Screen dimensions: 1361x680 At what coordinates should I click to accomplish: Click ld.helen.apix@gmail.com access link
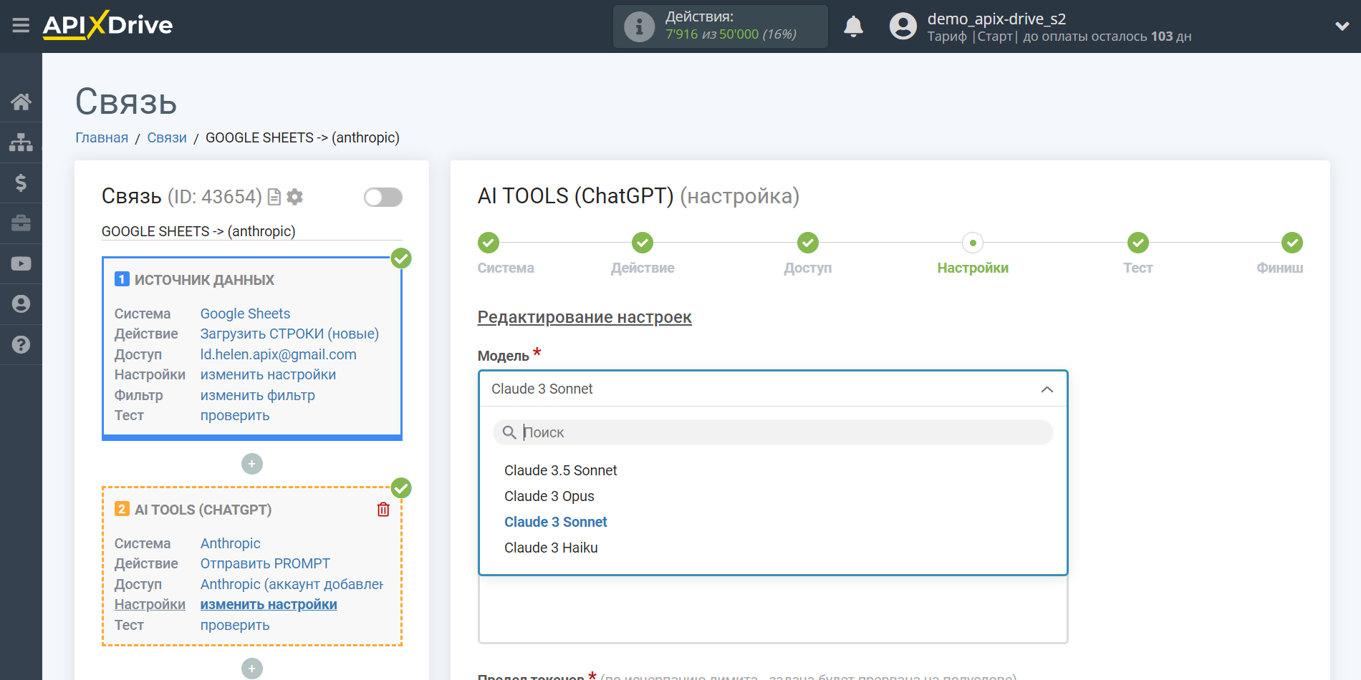coord(278,354)
